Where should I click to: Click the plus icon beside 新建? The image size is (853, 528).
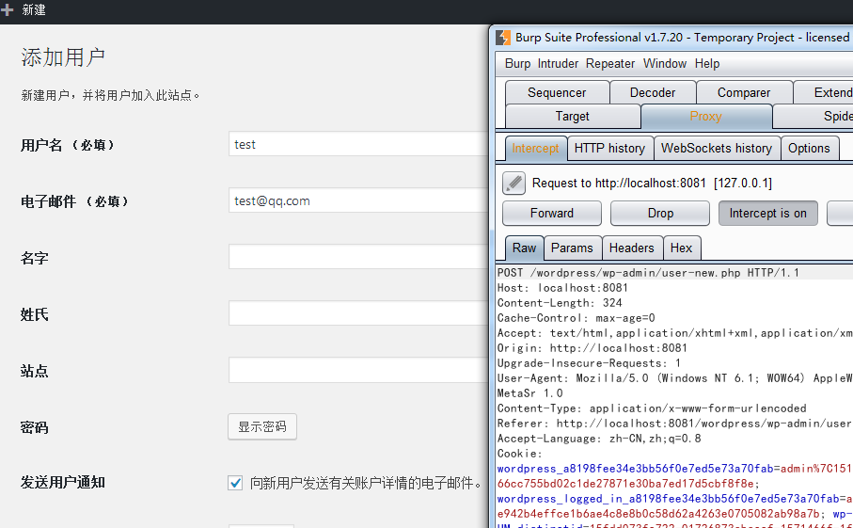7,9
